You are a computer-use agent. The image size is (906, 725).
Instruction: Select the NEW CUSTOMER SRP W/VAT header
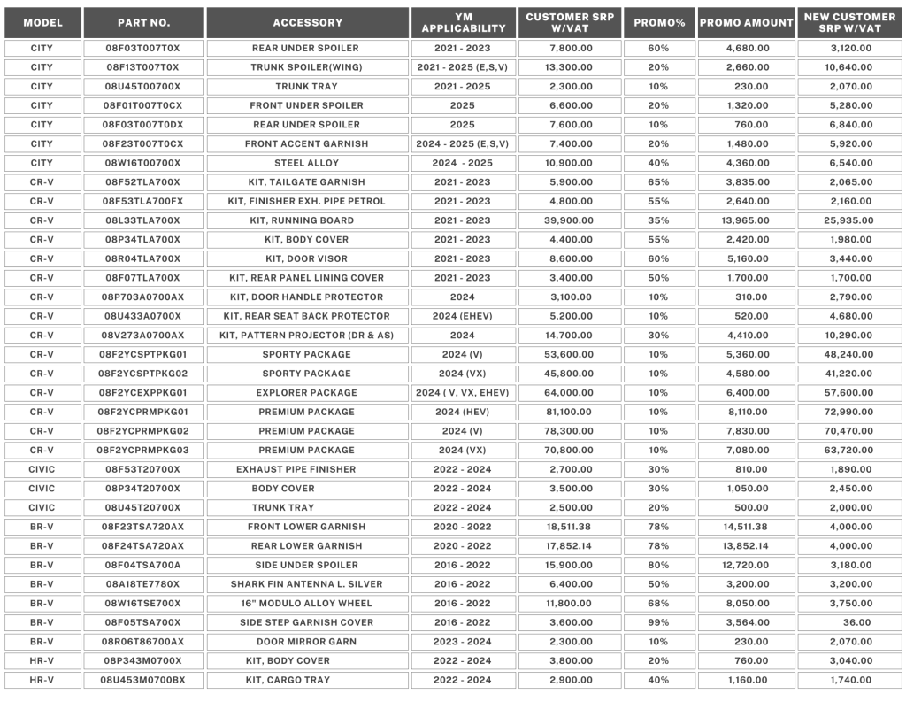click(848, 22)
